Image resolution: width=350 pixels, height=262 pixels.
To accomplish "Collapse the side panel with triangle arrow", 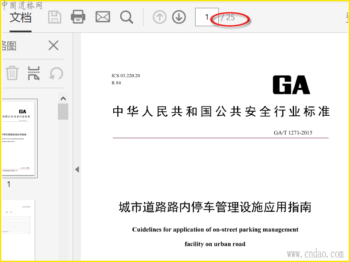I will tap(77, 169).
